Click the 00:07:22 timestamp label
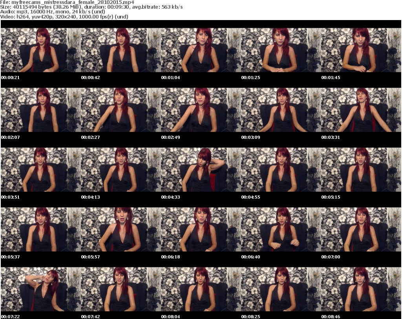The width and height of the screenshot is (402, 319). (x=10, y=317)
